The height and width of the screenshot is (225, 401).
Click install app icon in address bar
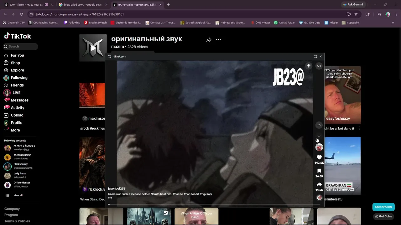tap(349, 14)
